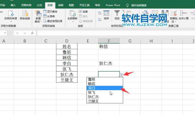Sort descending with the Z-to-A icon
Viewport: 195px width, 115px height.
[100, 19]
